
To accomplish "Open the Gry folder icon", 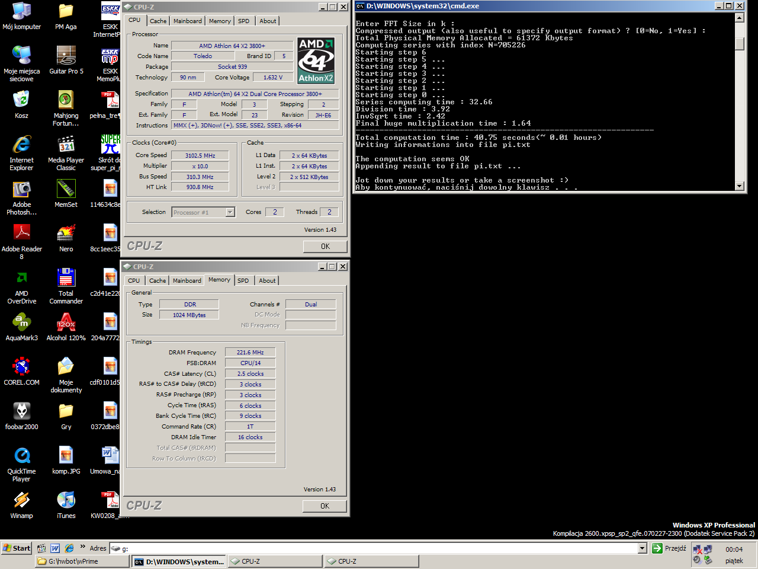I will pos(66,416).
